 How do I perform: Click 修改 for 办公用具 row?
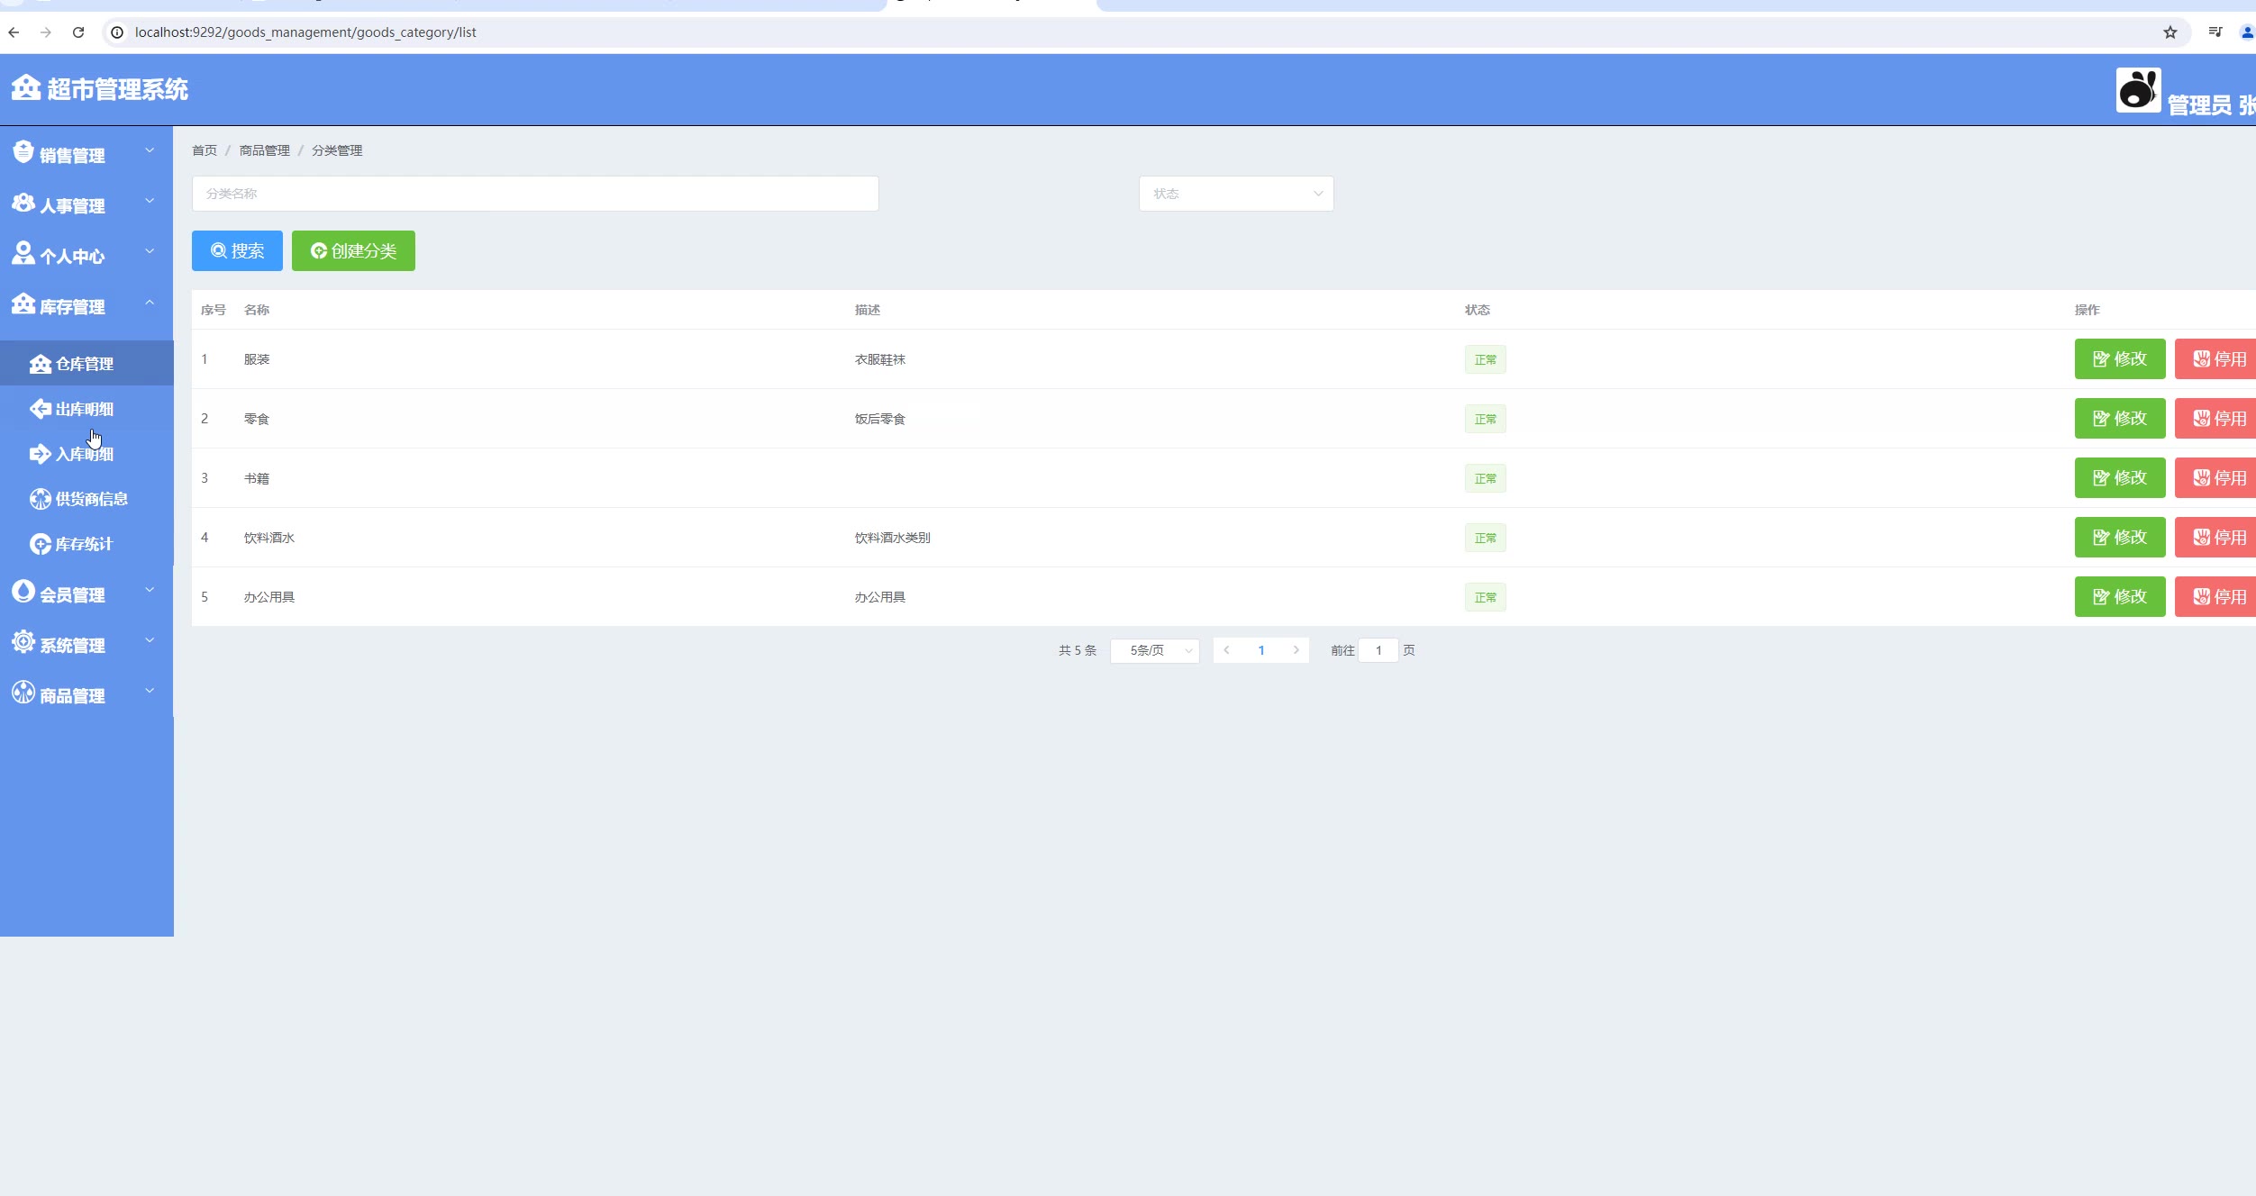(x=2120, y=597)
